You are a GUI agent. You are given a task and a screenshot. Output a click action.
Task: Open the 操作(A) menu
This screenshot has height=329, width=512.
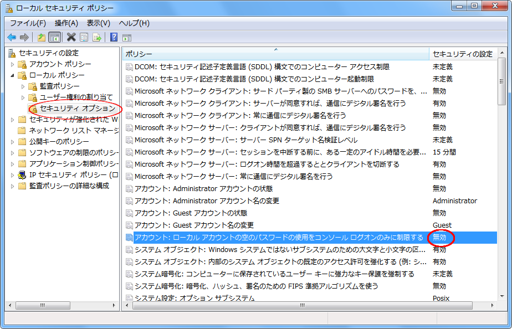click(66, 23)
